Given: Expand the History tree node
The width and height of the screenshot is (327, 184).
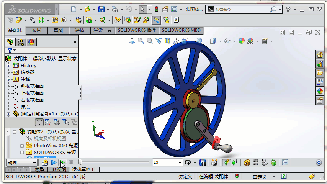Looking at the screenshot, I should click(x=8, y=66).
